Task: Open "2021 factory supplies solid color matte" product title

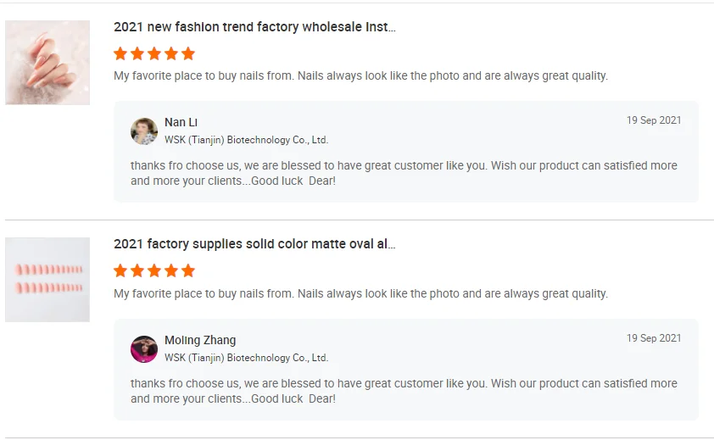Action: click(x=254, y=244)
